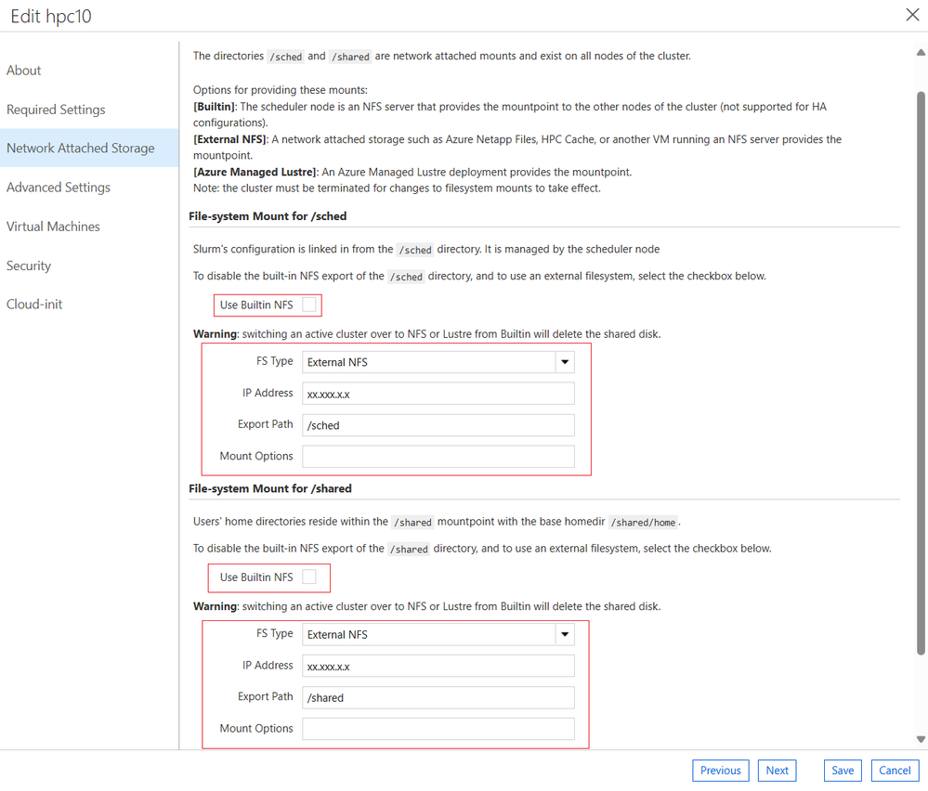Viewport: 928px width, 791px height.
Task: Click the 'File-system Mount for /sched' heading
Action: pyautogui.click(x=268, y=216)
